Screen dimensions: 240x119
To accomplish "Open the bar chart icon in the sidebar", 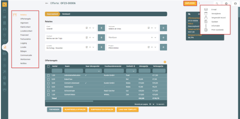I will tap(5, 17).
